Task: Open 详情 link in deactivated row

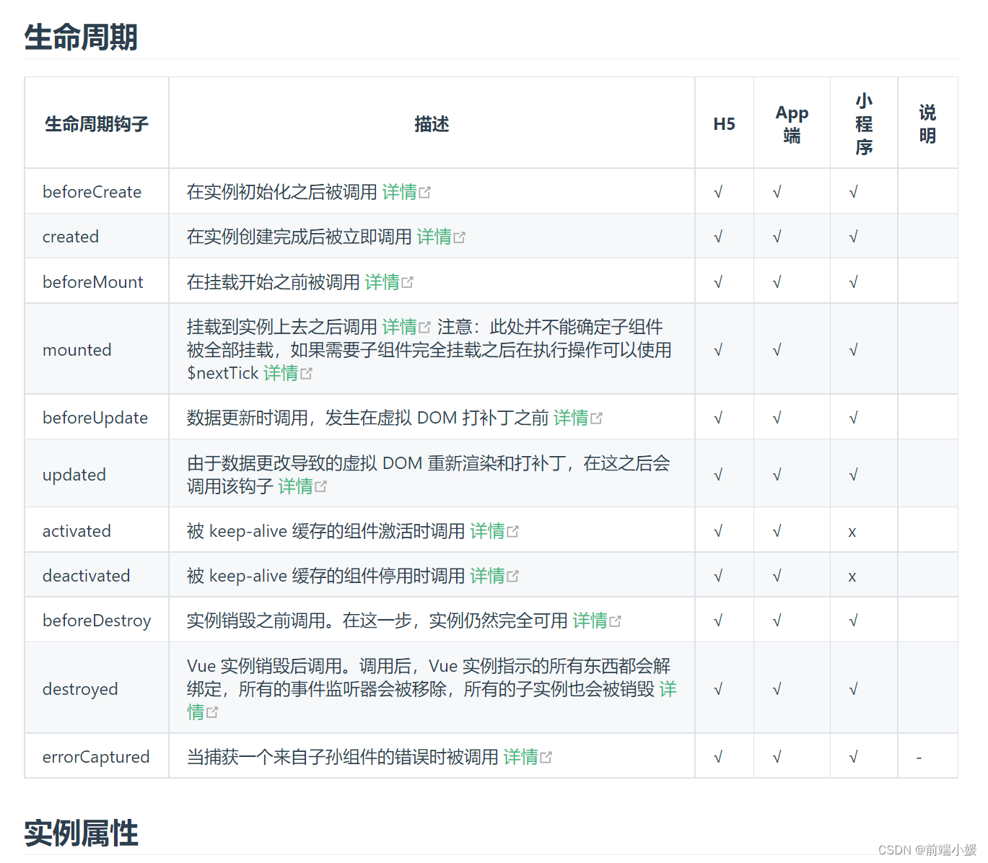Action: click(x=487, y=576)
